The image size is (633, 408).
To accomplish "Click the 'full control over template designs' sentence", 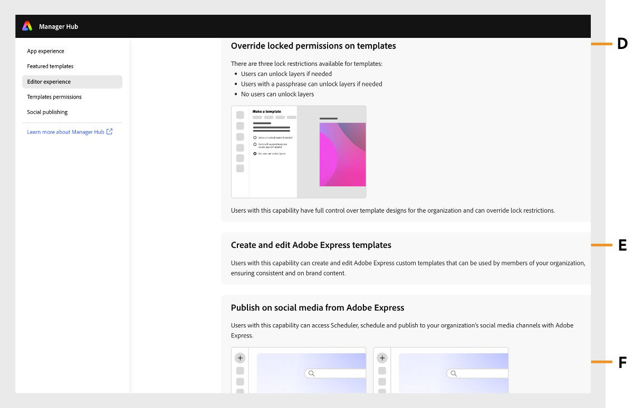I will [393, 211].
